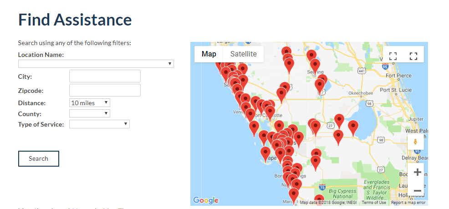Focus the Zipcode input field
This screenshot has width=449, height=209.
click(x=105, y=90)
